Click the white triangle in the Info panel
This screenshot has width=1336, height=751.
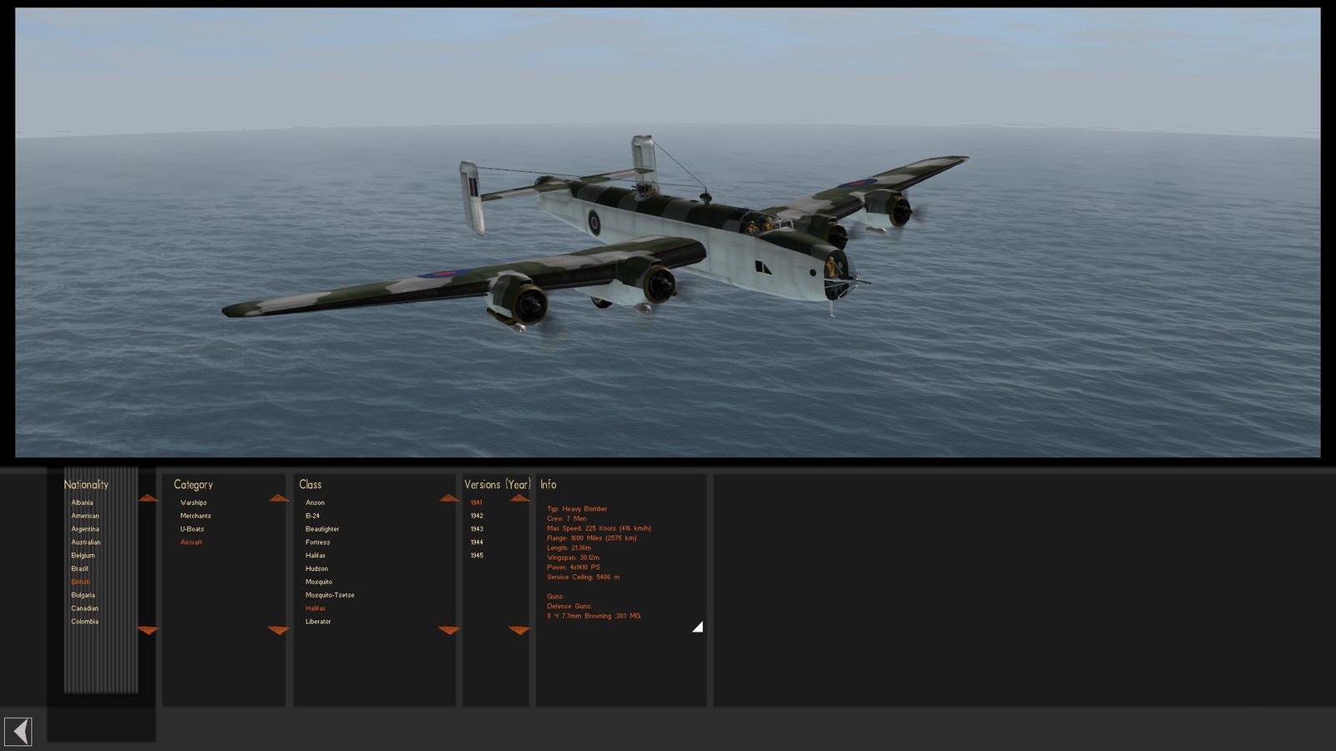698,627
